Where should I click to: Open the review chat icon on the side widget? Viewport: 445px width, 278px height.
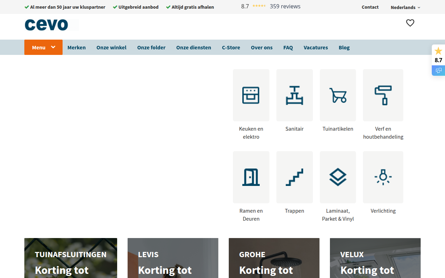coord(438,71)
